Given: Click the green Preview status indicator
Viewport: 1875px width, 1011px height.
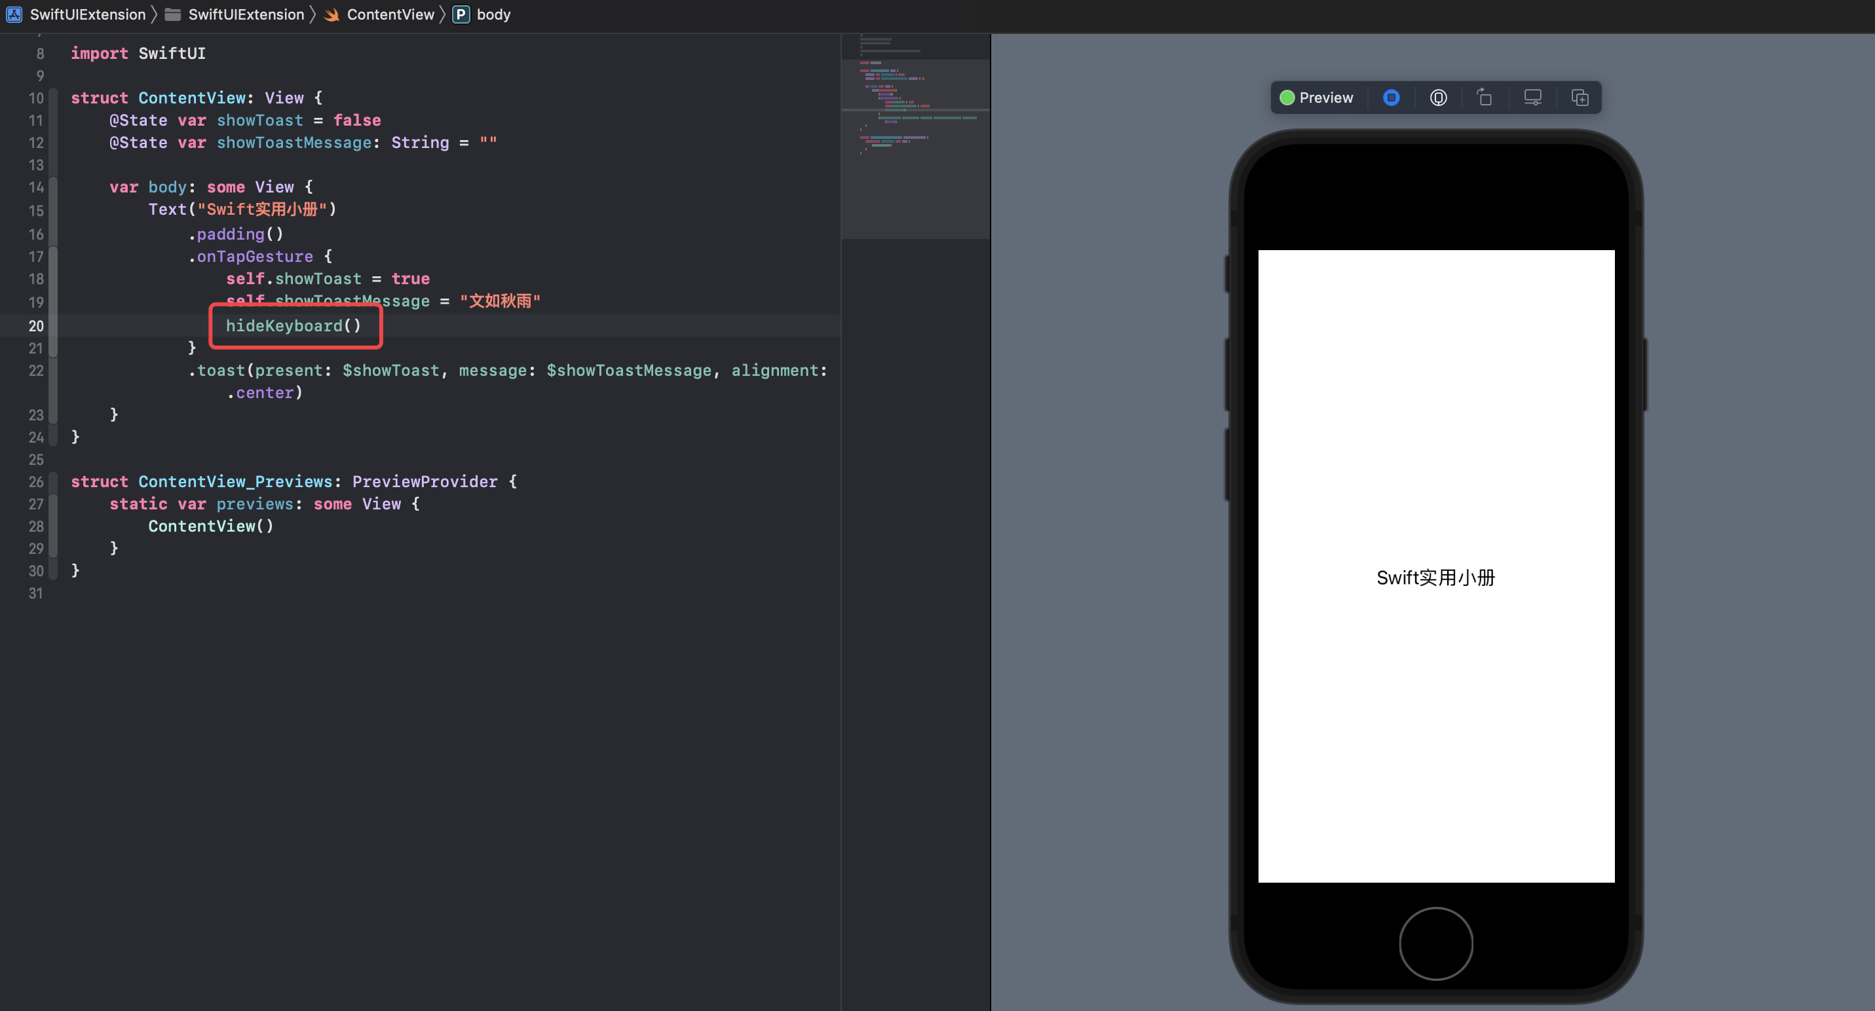Looking at the screenshot, I should (x=1287, y=98).
